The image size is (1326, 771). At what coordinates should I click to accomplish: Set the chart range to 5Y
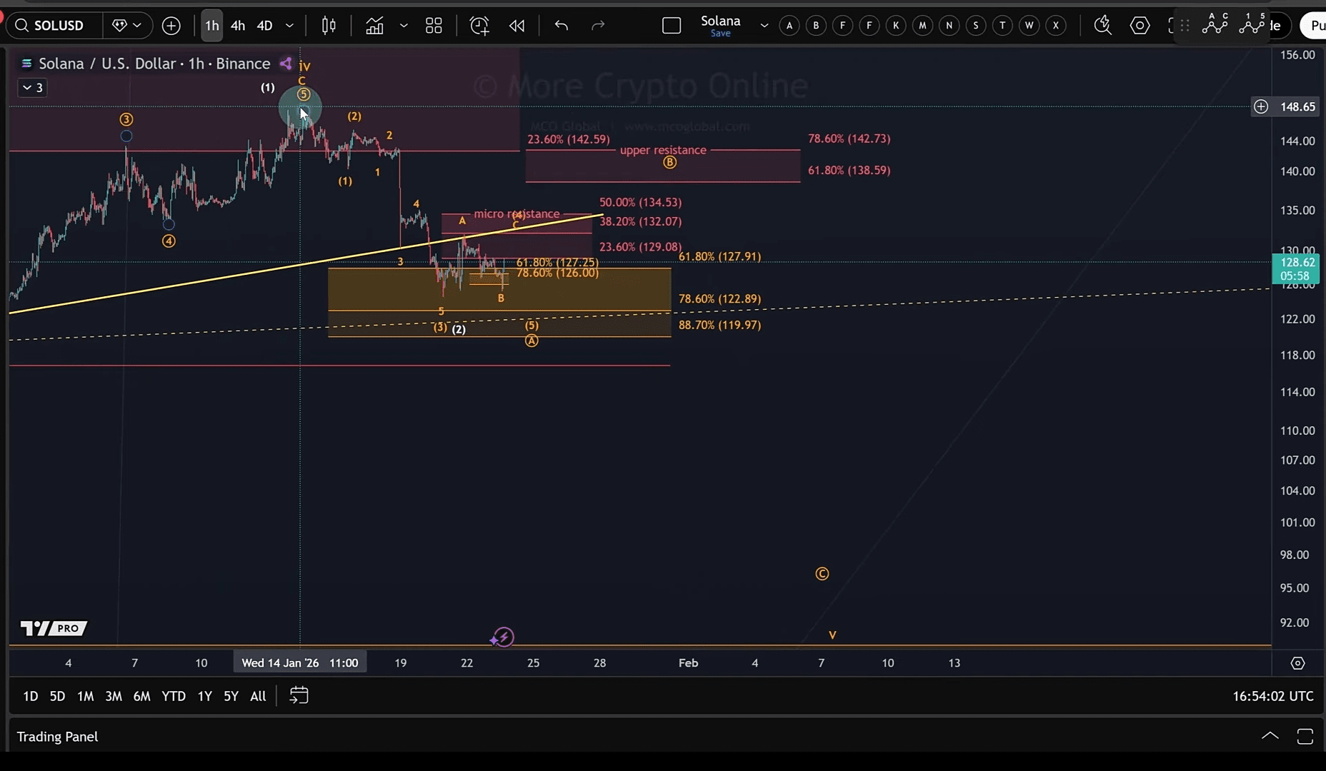[x=231, y=696]
